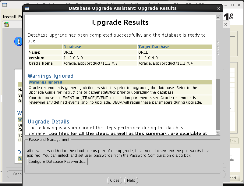244x186 pixels.
Task: Click the Oracle installer window menu icon
Action: (x=5, y=5)
